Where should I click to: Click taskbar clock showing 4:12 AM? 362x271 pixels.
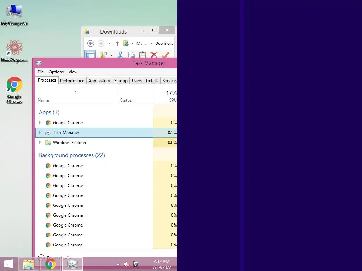162,264
